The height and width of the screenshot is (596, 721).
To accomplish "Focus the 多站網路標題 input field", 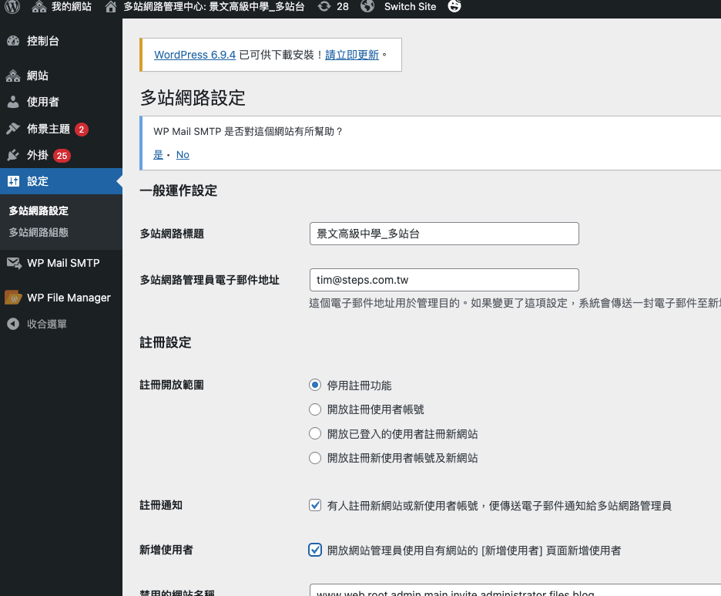I will (x=444, y=234).
